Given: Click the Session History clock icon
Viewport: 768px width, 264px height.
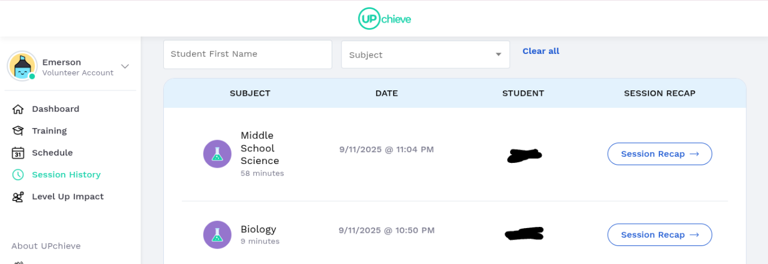Looking at the screenshot, I should click(18, 175).
